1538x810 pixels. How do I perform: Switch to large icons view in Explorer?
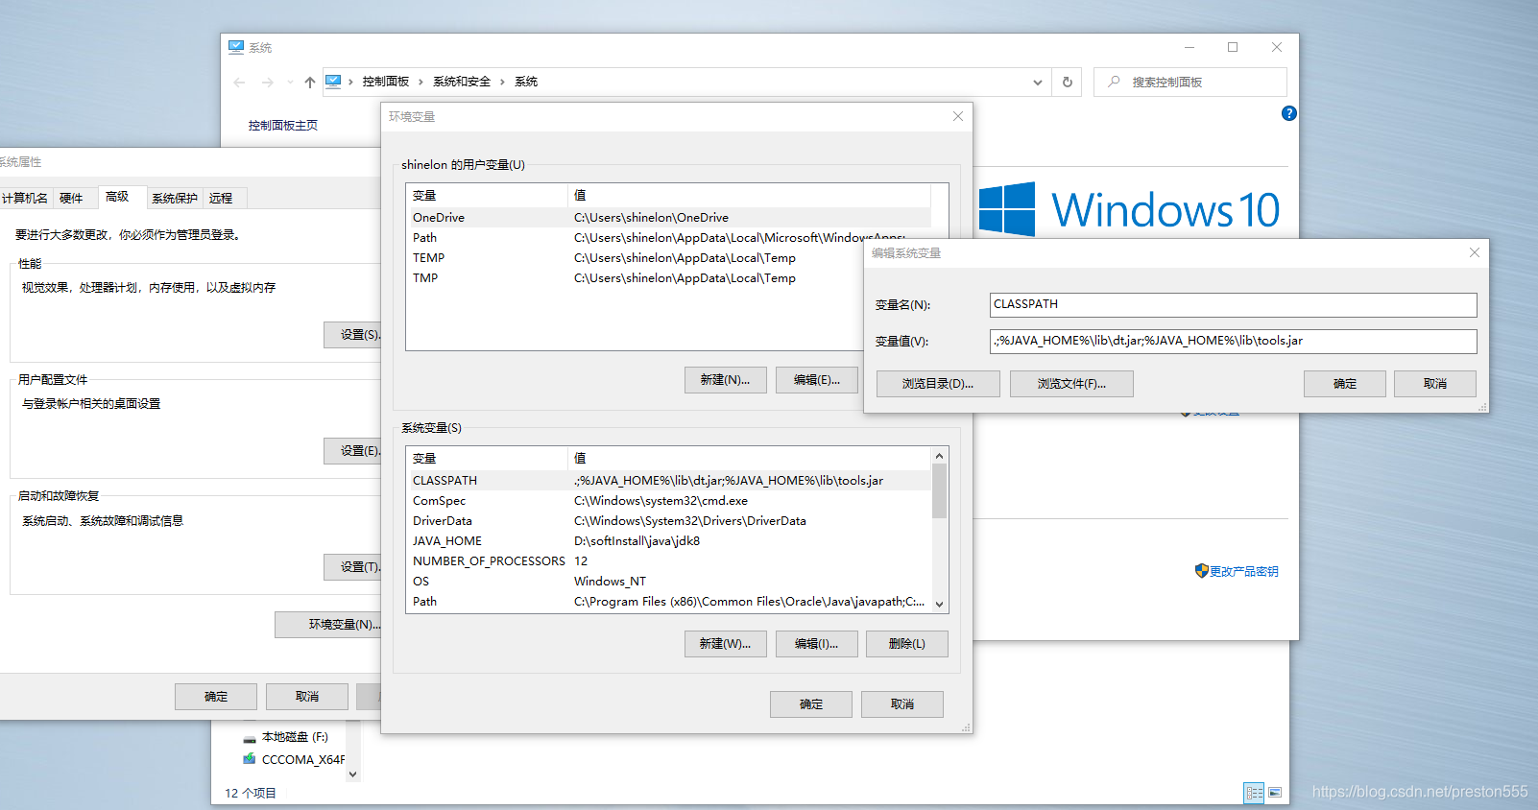[x=1275, y=793]
